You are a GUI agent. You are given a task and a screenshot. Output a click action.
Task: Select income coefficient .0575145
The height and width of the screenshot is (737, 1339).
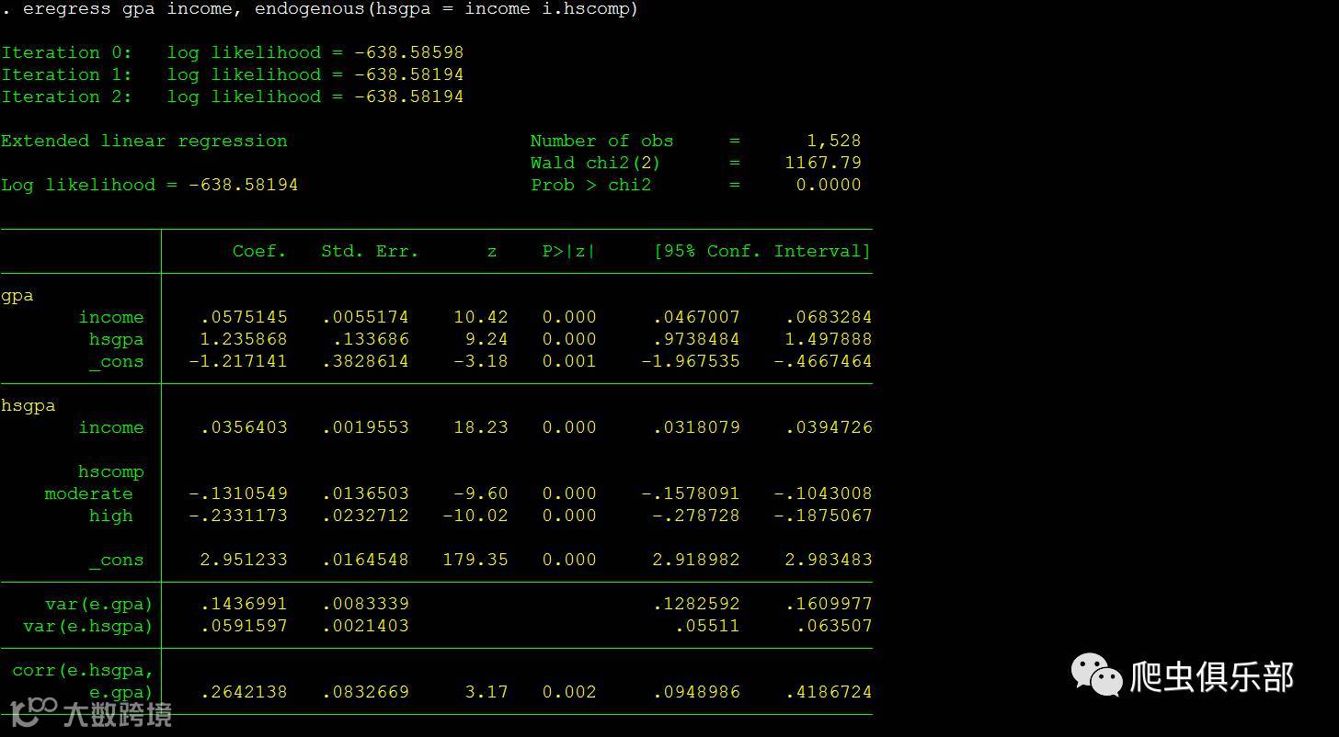coord(244,317)
